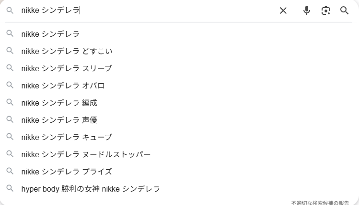The width and height of the screenshot is (359, 205).
Task: Click the magnifier icon left of the search box
Action: [10, 11]
